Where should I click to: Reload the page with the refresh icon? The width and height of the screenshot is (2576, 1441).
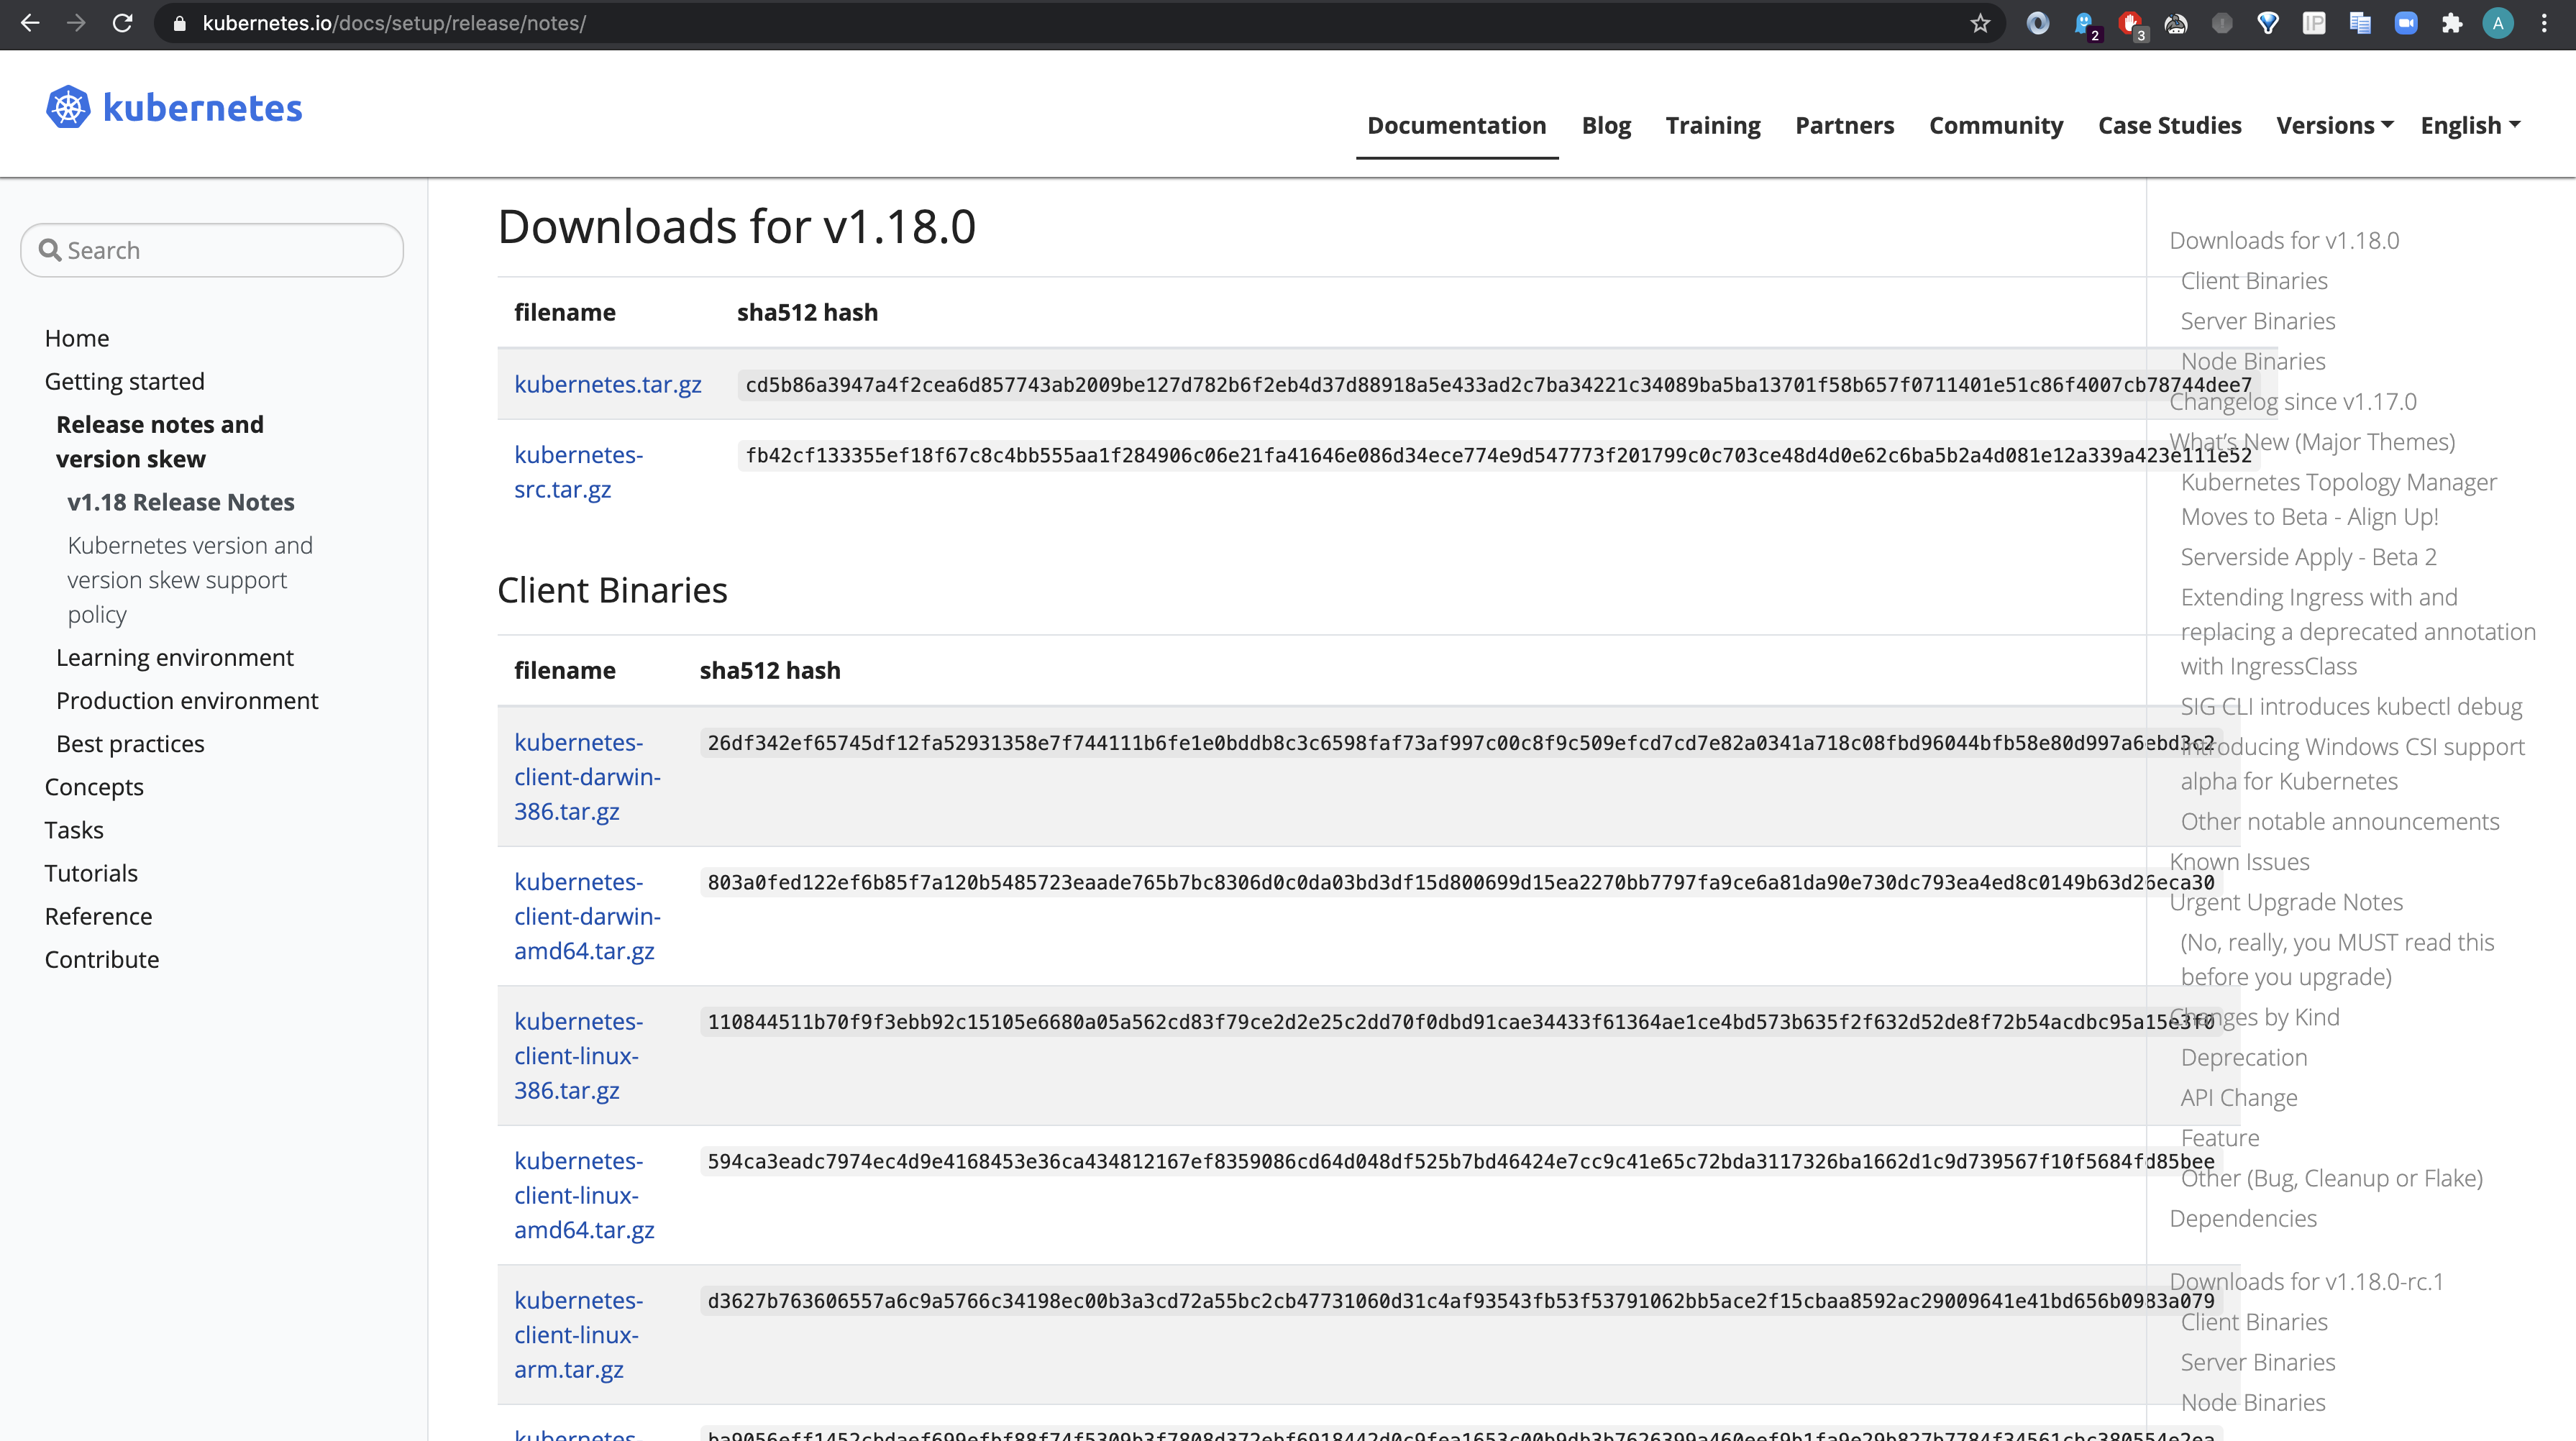[122, 23]
